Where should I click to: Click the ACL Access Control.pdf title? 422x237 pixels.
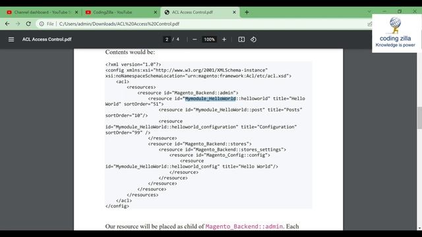tap(47, 39)
